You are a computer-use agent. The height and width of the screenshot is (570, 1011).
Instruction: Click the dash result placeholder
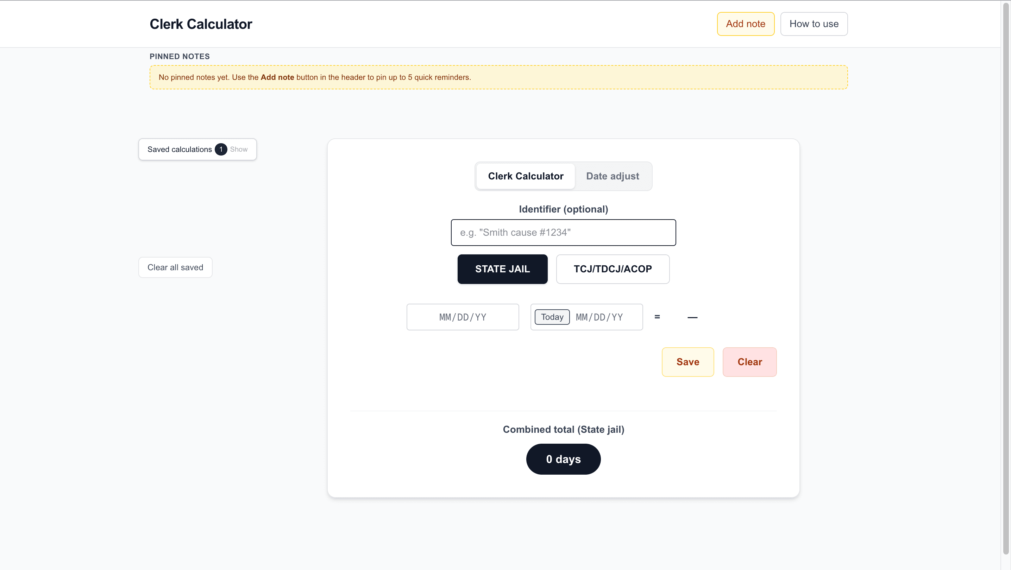(x=692, y=317)
